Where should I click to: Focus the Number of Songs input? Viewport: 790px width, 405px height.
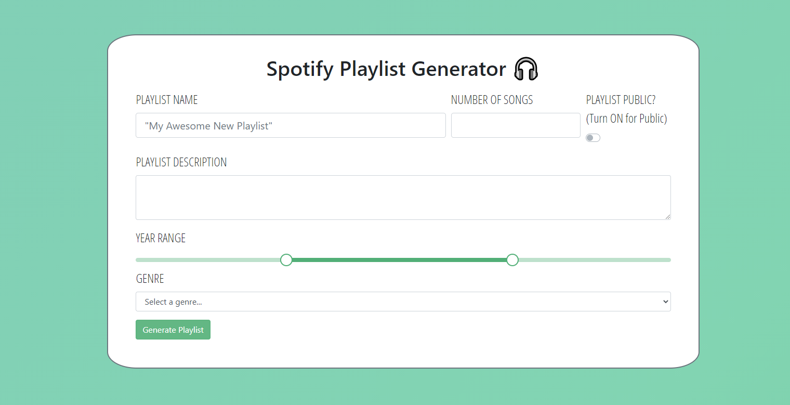[x=515, y=125]
